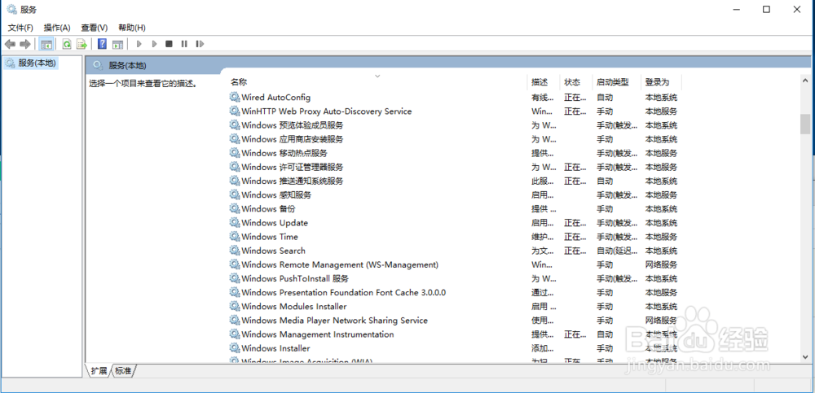Click the gear icon beside Windows Installer
The height and width of the screenshot is (393, 815).
235,348
